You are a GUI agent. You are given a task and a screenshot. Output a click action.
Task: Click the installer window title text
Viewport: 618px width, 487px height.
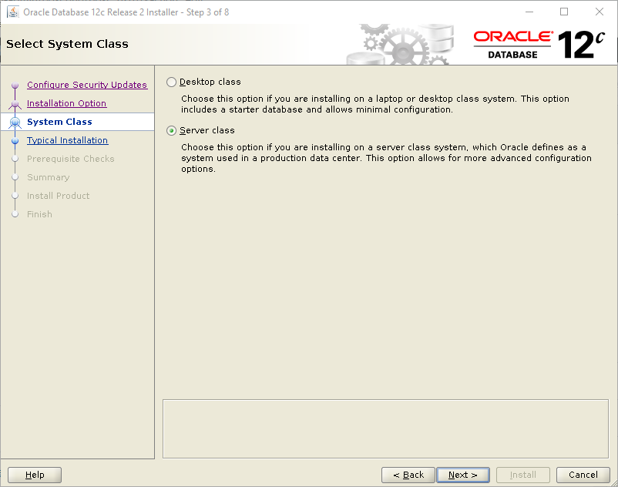coord(126,12)
